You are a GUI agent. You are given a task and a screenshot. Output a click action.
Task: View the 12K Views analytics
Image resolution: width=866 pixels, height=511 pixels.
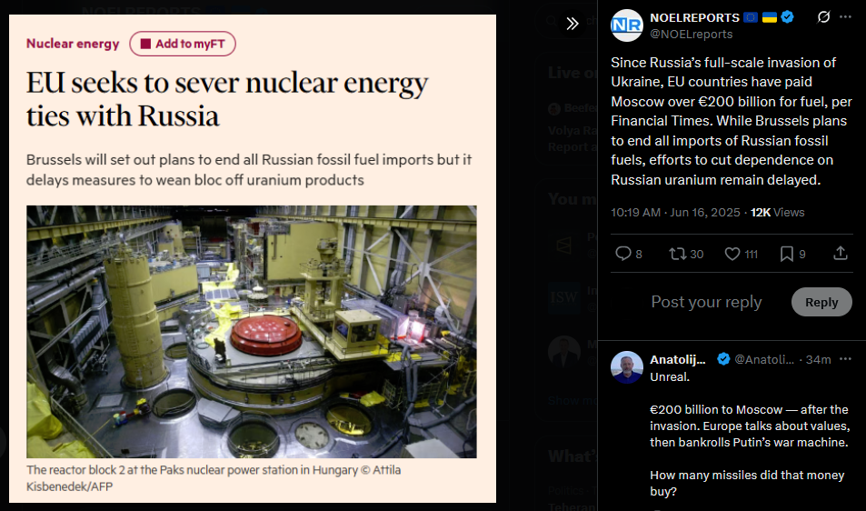(778, 213)
